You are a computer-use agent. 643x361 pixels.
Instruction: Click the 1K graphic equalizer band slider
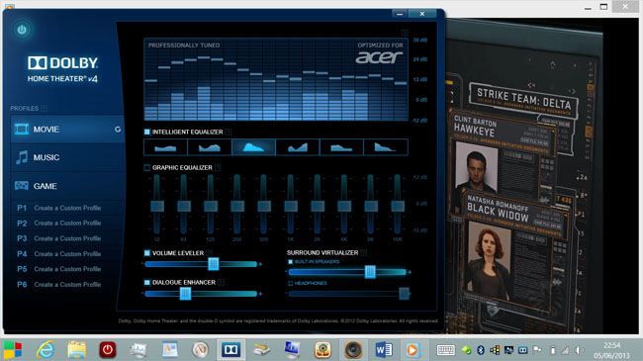290,205
